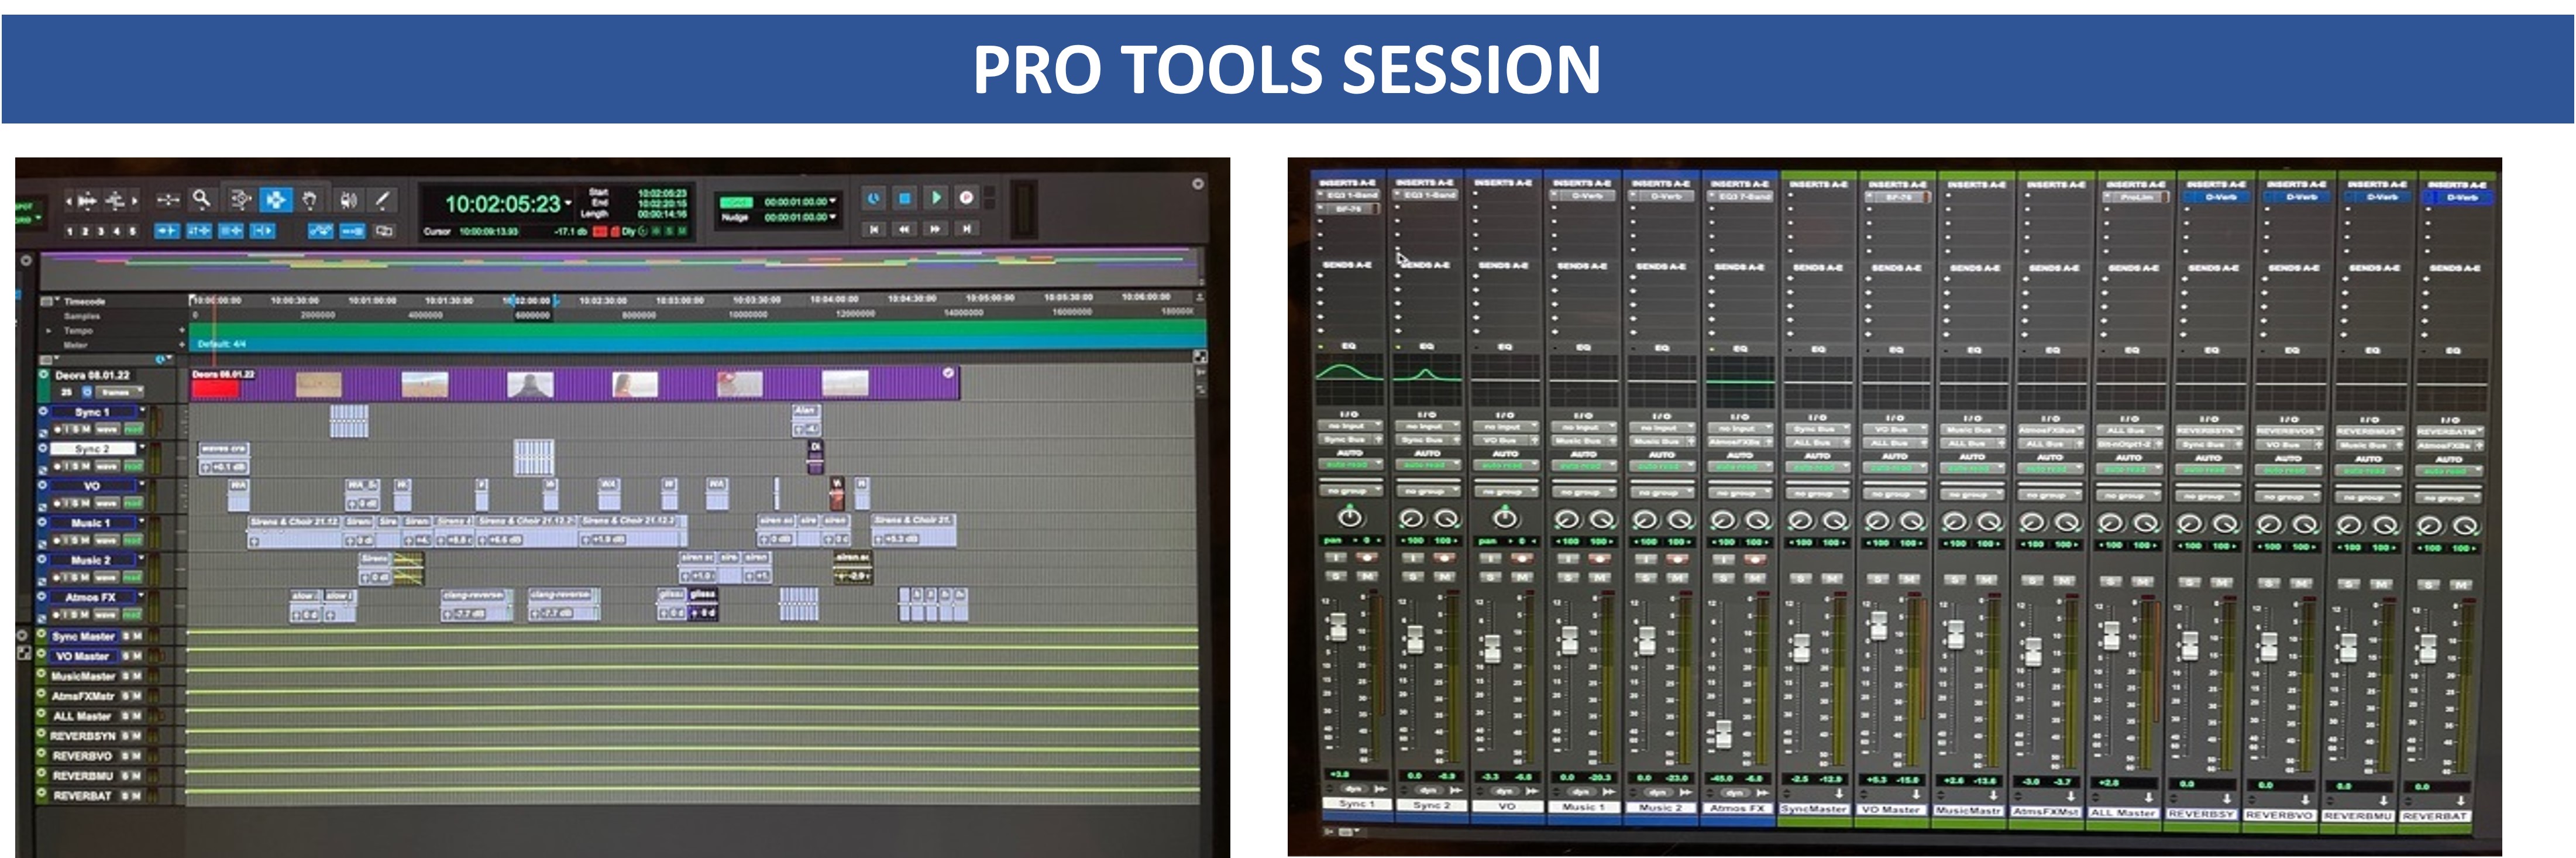Click the Stop button in the transport
The height and width of the screenshot is (858, 2576).
904,198
